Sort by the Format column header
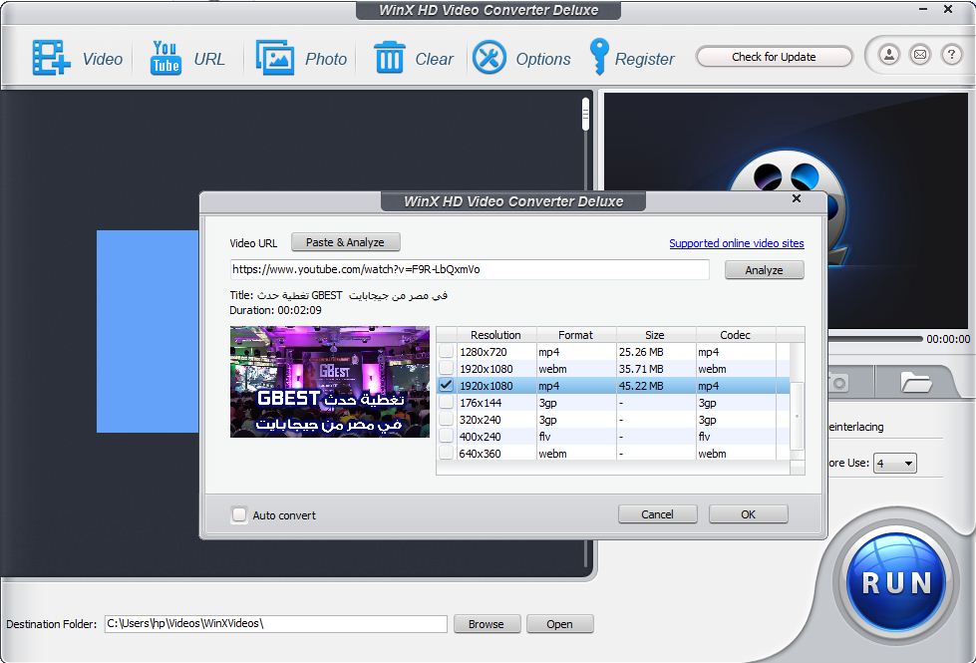This screenshot has width=976, height=663. [x=576, y=335]
